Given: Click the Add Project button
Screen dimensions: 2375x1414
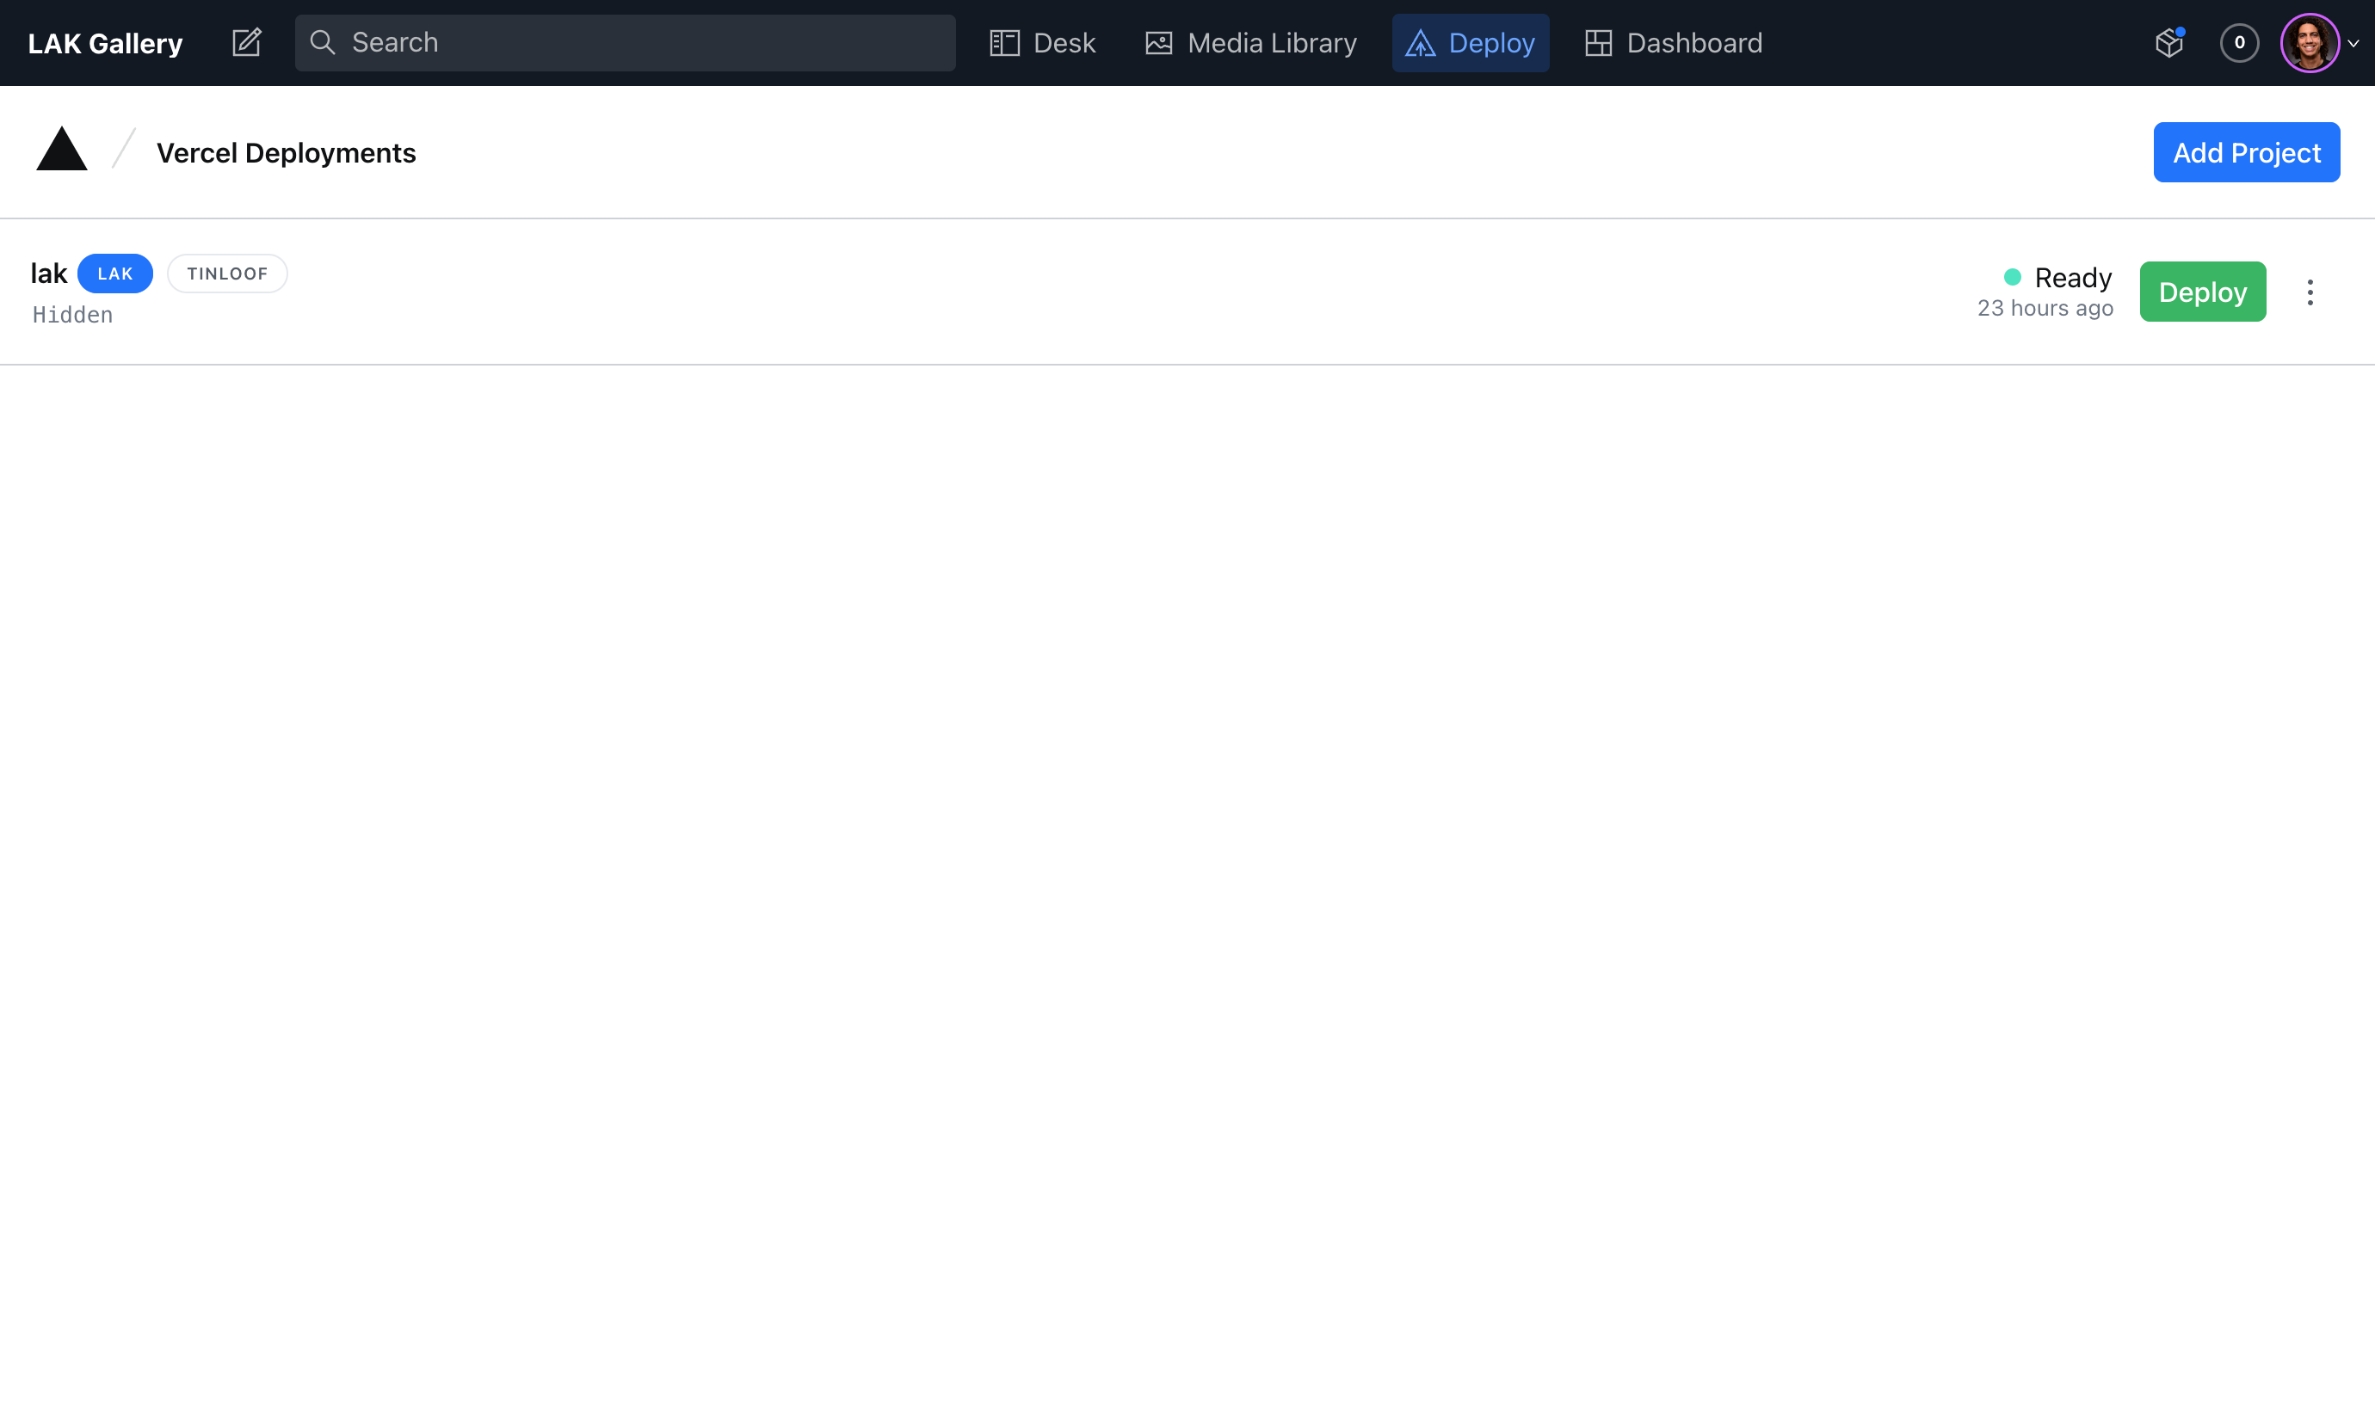Looking at the screenshot, I should click(2245, 152).
